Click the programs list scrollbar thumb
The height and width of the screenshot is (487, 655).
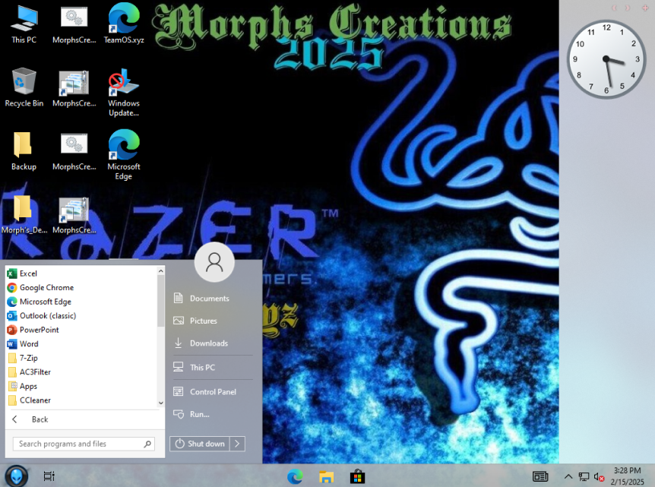pos(161,301)
